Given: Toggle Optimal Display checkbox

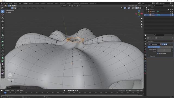Looking at the screenshot, I should (x=158, y=53).
